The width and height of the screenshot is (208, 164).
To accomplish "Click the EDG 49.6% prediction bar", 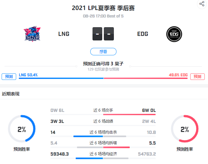I will (x=146, y=78).
